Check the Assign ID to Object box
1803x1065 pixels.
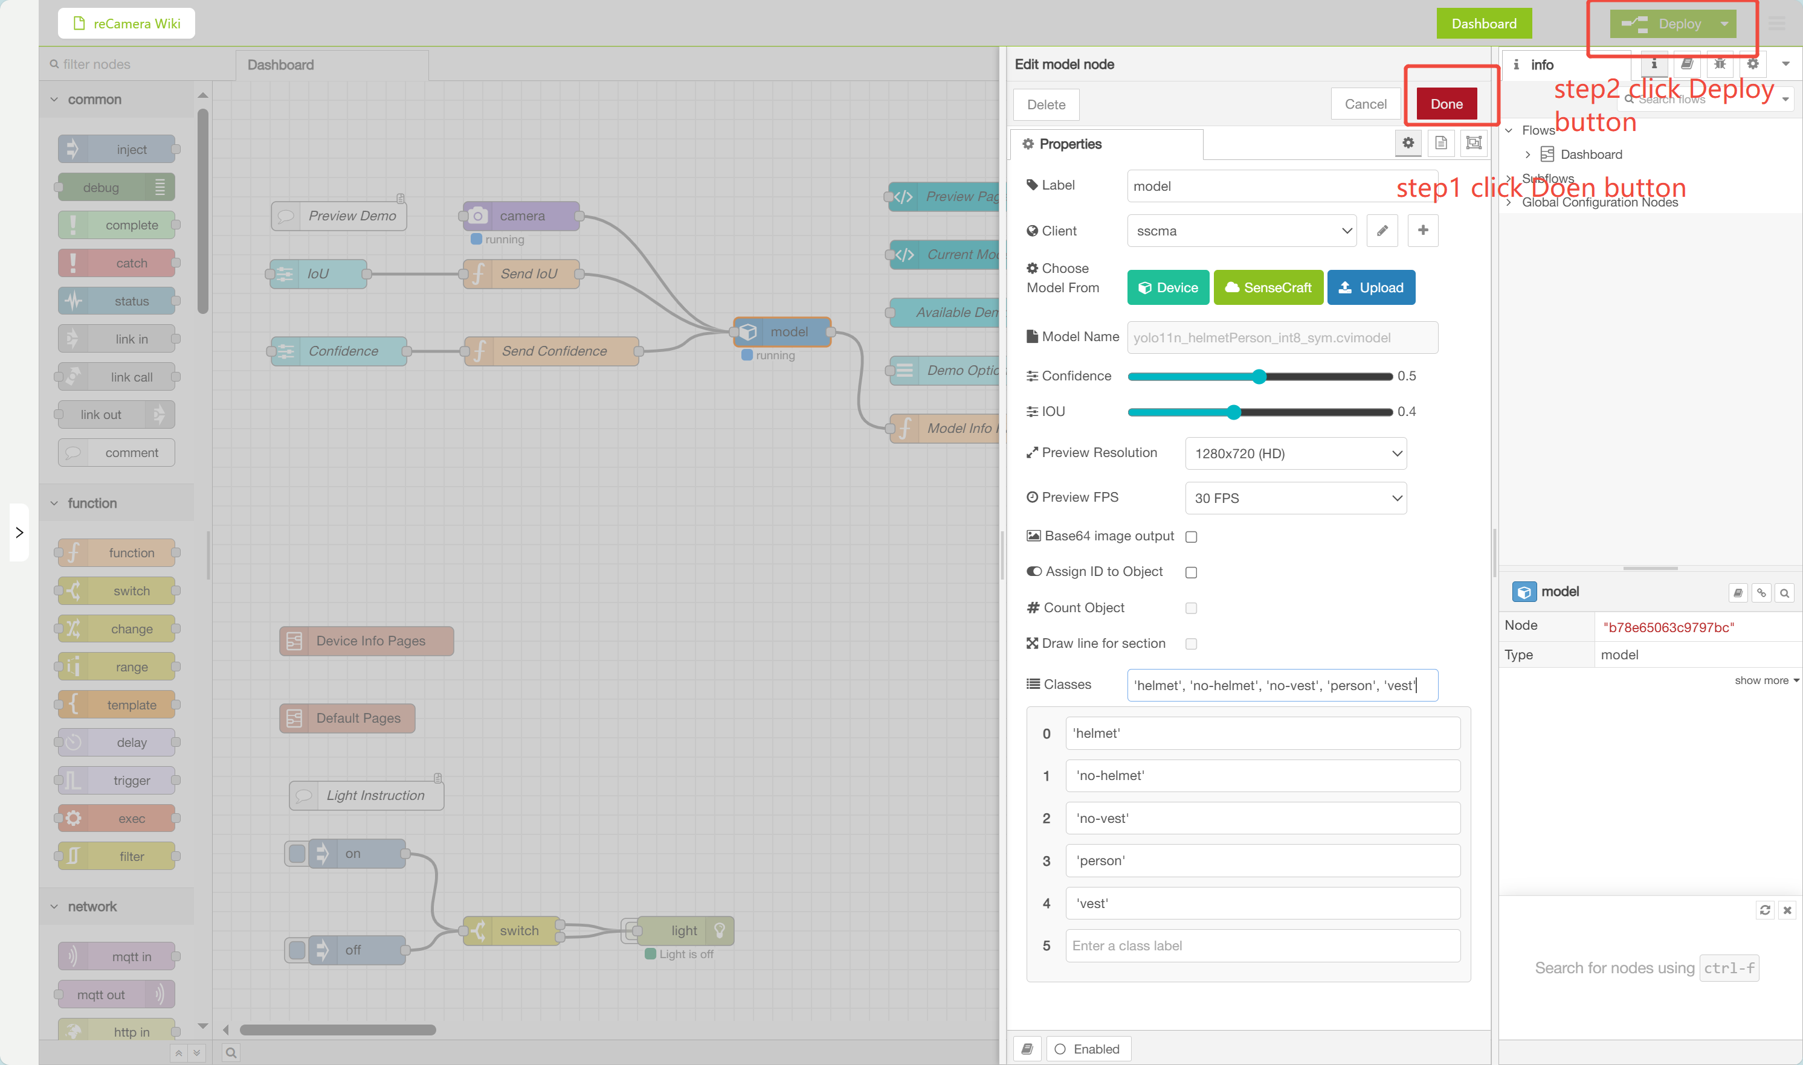point(1192,572)
